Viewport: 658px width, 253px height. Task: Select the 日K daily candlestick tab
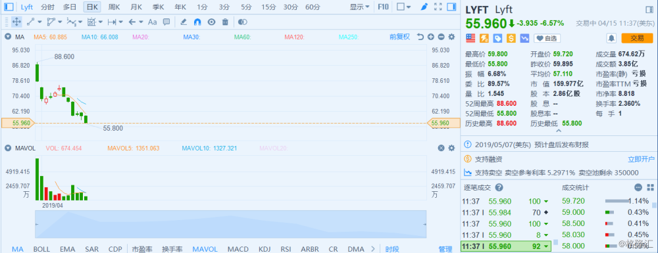(92, 7)
